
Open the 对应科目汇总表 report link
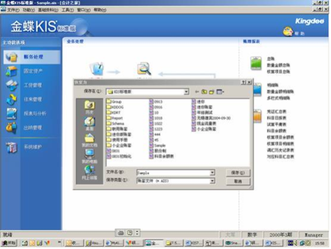(x=281, y=157)
